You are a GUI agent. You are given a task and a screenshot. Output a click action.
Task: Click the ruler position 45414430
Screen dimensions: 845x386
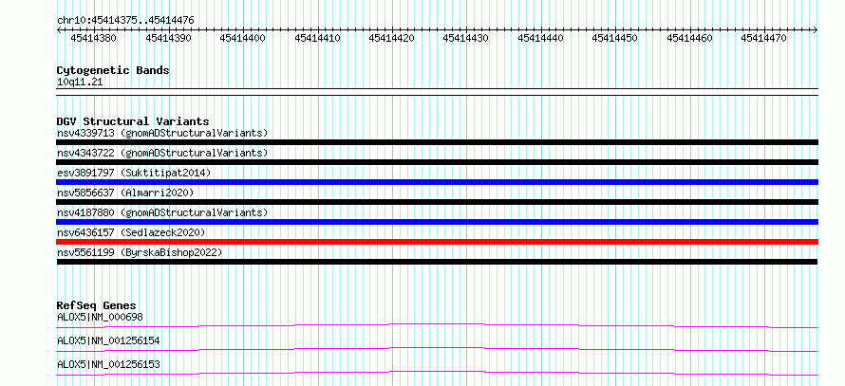click(465, 38)
